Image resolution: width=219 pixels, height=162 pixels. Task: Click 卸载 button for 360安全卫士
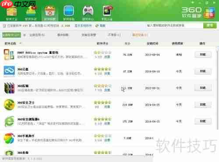pyautogui.click(x=203, y=105)
